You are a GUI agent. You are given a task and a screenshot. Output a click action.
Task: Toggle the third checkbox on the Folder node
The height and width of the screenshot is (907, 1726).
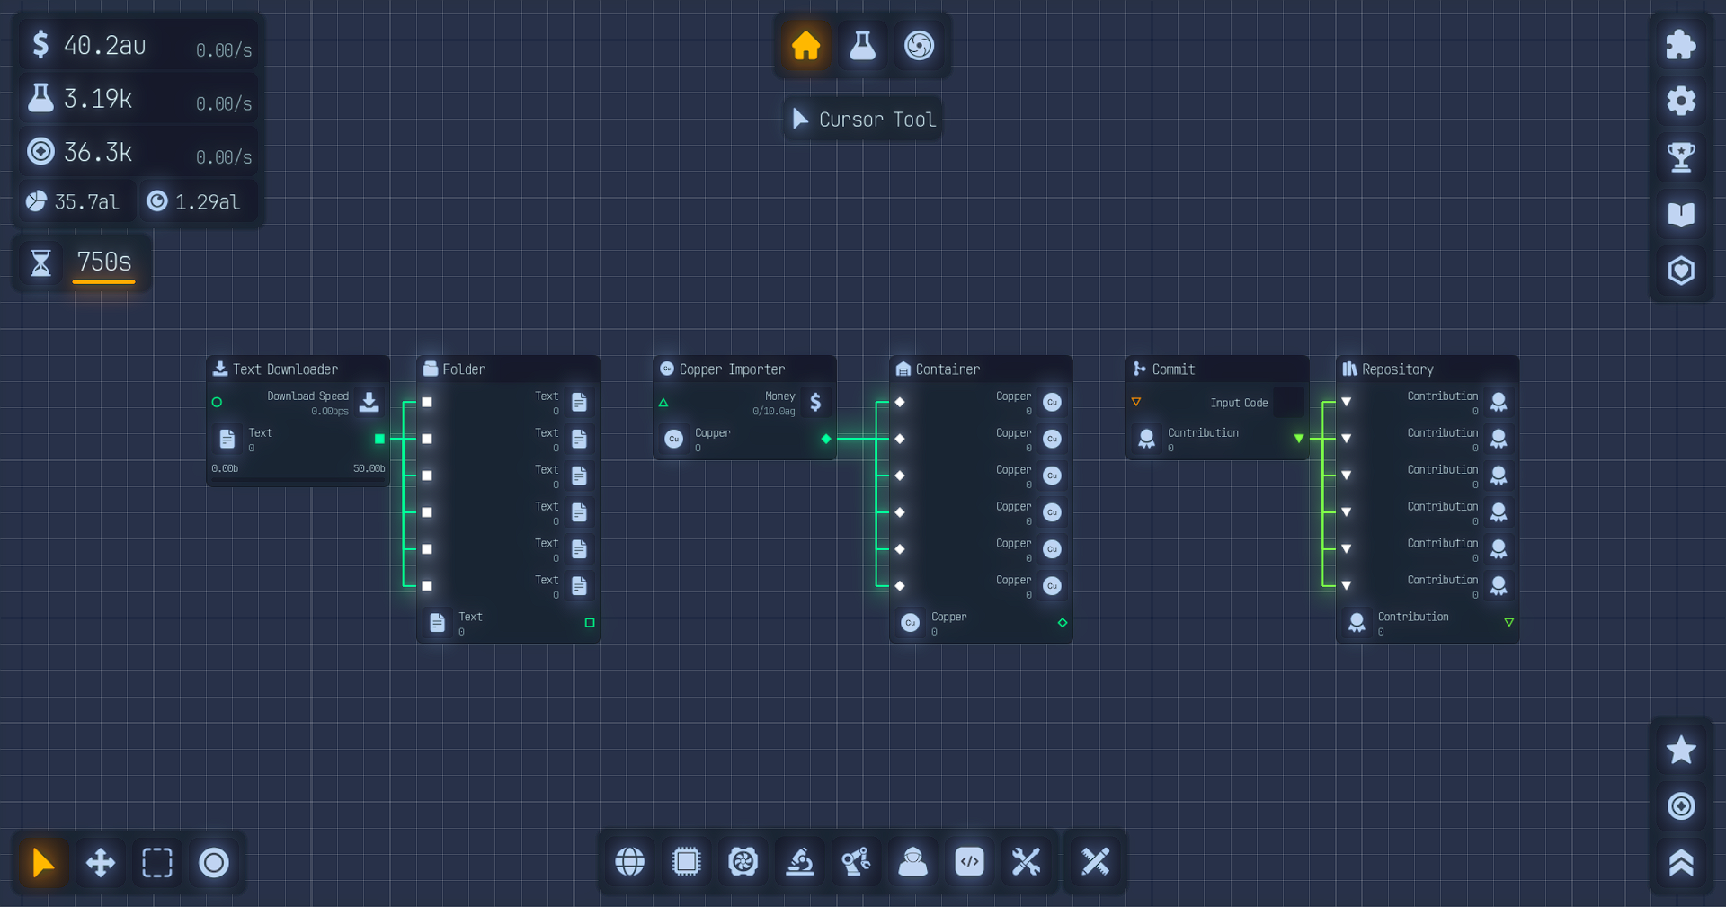pos(426,476)
